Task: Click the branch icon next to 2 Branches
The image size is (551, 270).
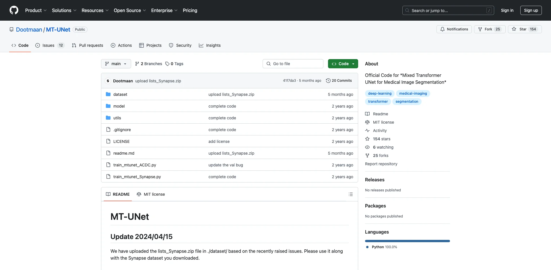Action: tap(137, 64)
